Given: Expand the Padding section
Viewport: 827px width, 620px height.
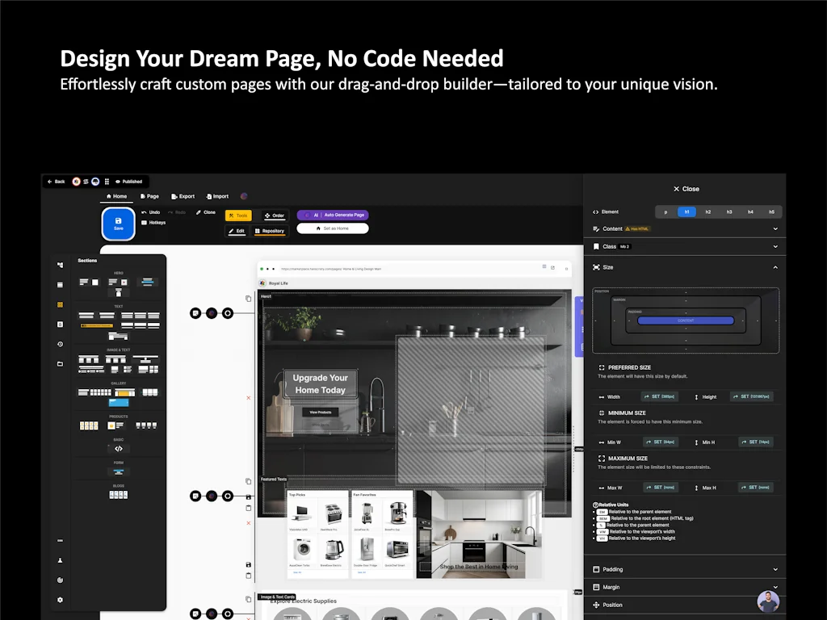Looking at the screenshot, I should [774, 568].
